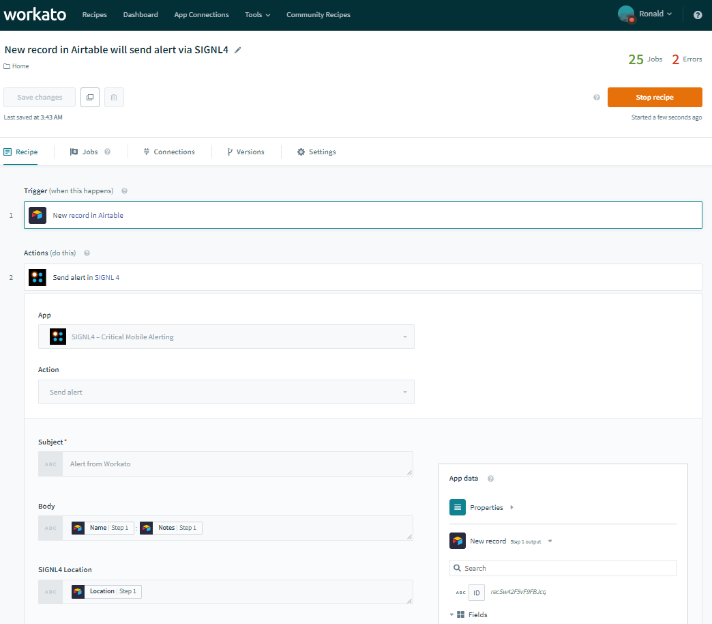Click the 'Started a few seconds ago' text

666,117
